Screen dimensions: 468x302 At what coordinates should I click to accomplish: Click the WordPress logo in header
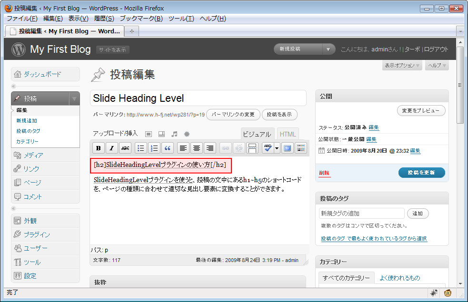(19, 49)
